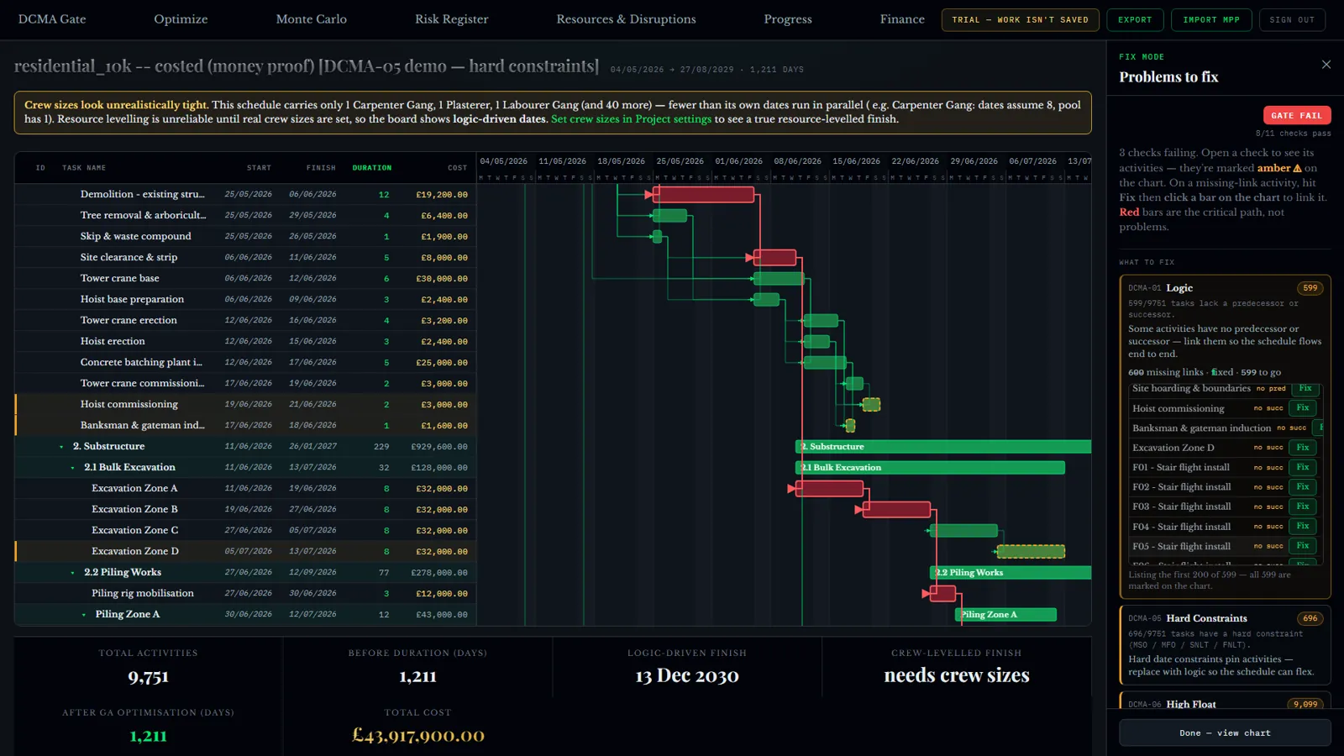
Task: Open the DCMA Gate tab
Action: coord(52,19)
